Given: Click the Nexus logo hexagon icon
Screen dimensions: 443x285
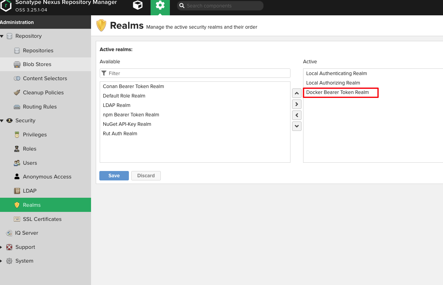Looking at the screenshot, I should click(x=6, y=6).
